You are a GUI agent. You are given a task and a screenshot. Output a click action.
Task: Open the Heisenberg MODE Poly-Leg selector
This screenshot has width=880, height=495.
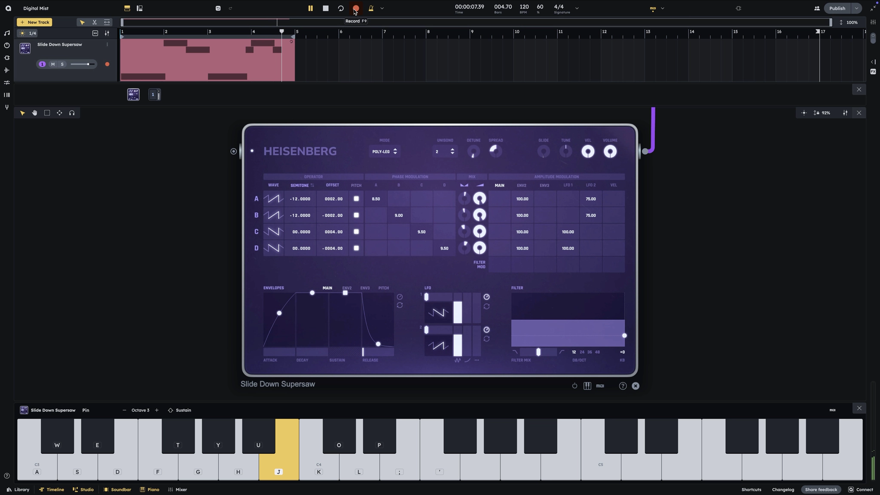385,151
